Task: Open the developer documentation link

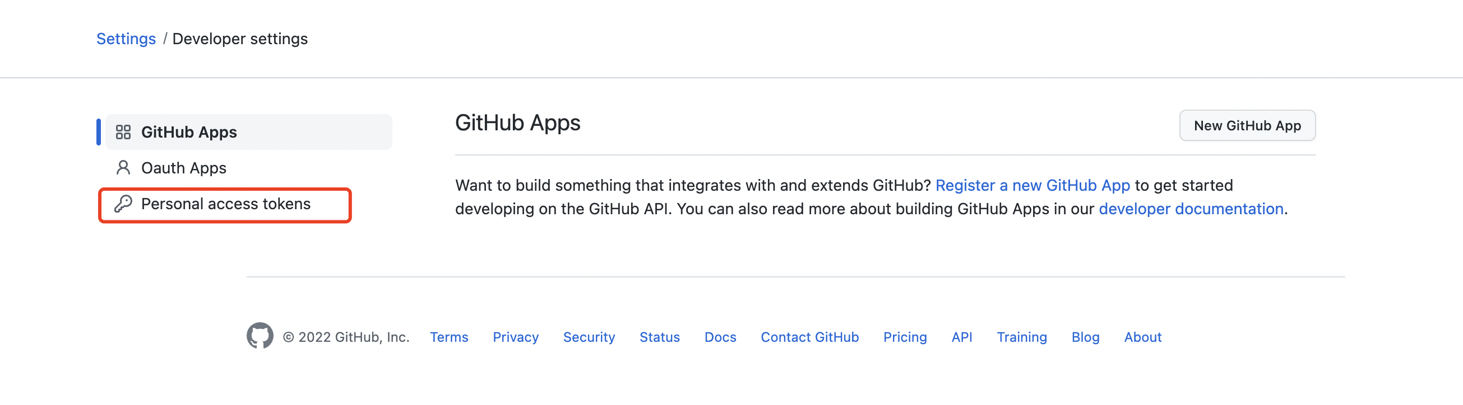Action: 1191,209
